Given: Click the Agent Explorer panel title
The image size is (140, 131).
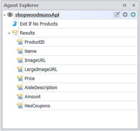Looking at the screenshot, I should click(21, 5).
